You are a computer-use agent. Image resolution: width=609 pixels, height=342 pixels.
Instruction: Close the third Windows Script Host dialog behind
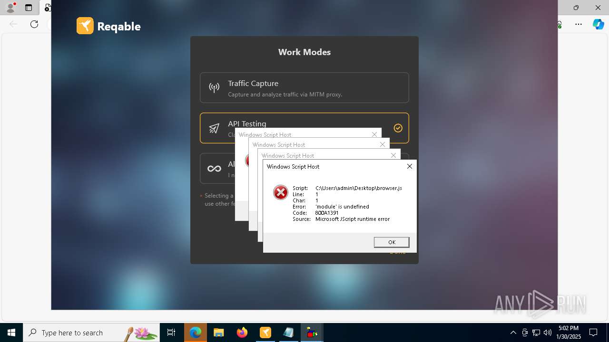point(383,144)
